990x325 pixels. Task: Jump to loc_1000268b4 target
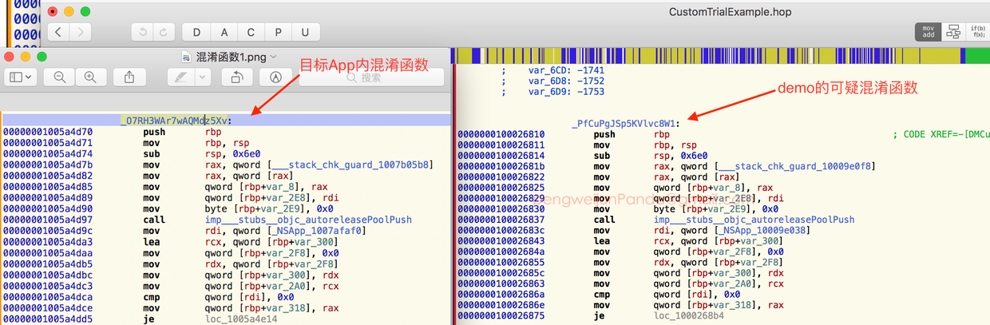(688, 315)
